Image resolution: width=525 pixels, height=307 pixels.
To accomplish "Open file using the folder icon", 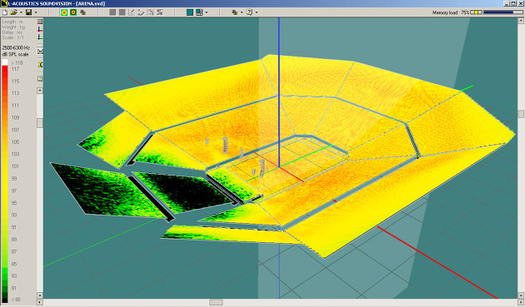I will pos(13,12).
